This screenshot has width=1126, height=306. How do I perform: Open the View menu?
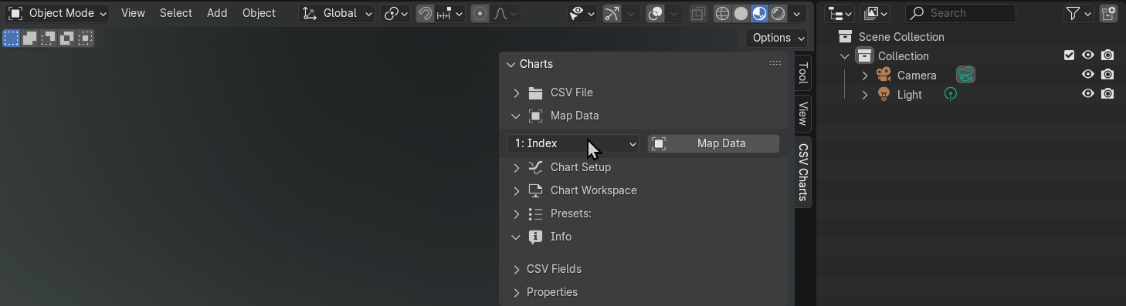tap(133, 13)
